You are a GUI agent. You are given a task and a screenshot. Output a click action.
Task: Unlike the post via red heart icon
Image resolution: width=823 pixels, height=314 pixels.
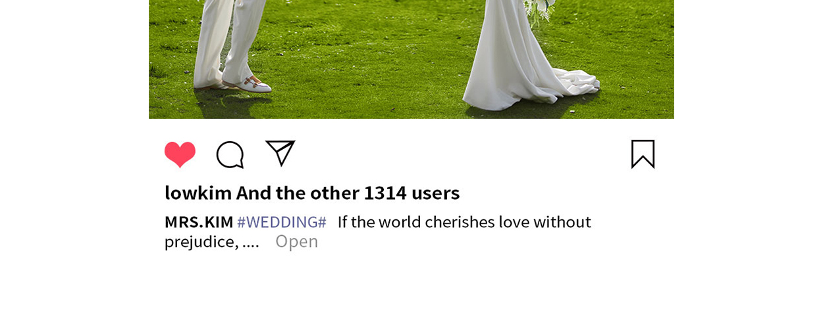pyautogui.click(x=180, y=154)
